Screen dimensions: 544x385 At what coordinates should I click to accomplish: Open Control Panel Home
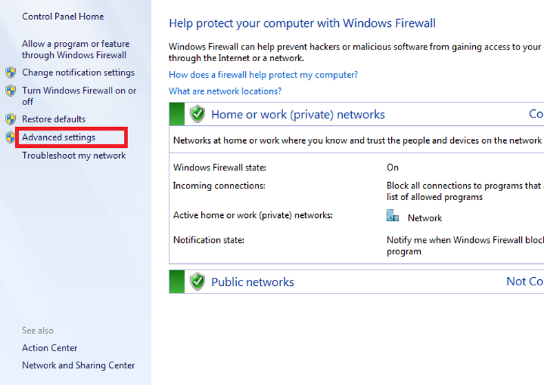[x=63, y=16]
